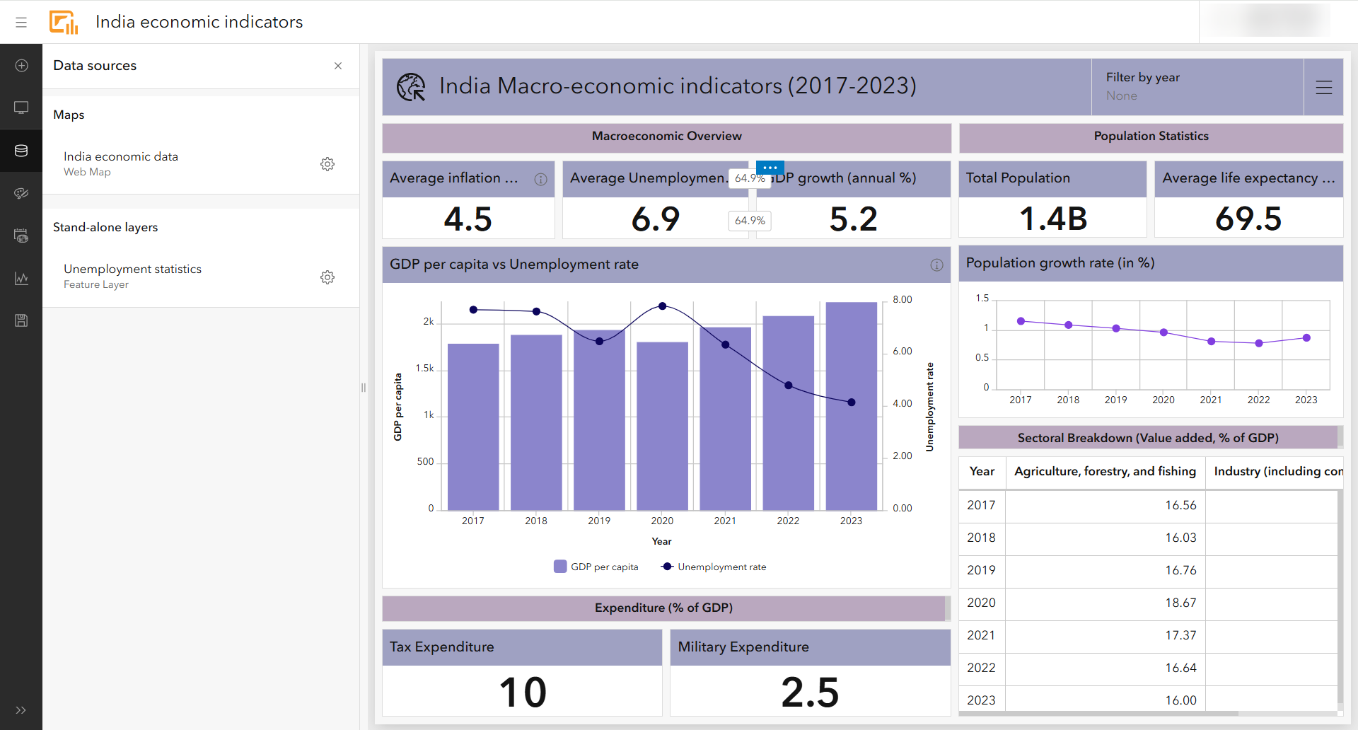Open the theme settings palette icon
Viewport: 1358px width, 730px height.
pos(21,193)
